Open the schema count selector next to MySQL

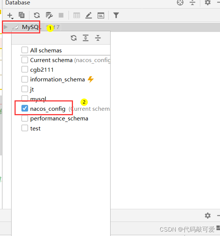click(53, 28)
